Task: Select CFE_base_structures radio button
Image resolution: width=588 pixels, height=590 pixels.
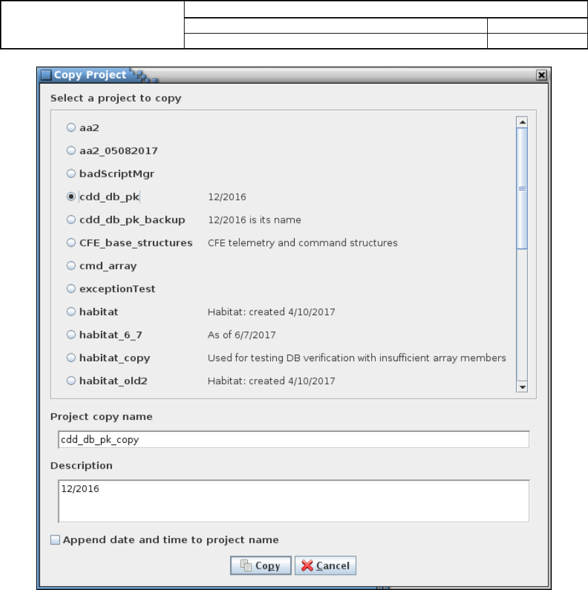Action: coord(71,243)
